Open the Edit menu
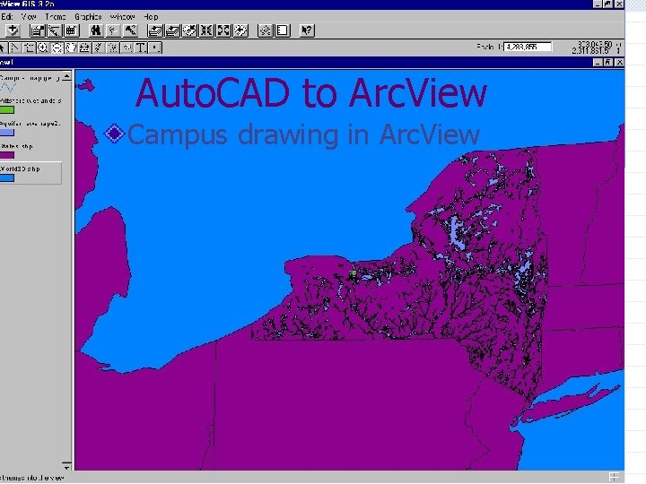 coord(7,17)
